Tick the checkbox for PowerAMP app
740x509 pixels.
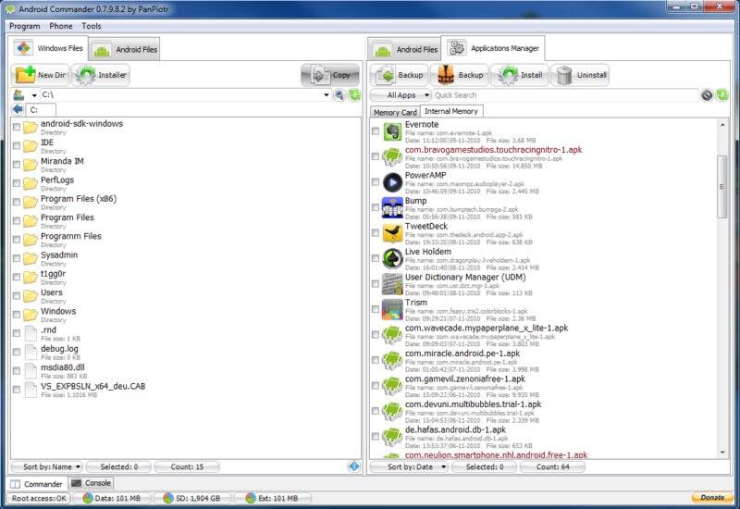[376, 181]
